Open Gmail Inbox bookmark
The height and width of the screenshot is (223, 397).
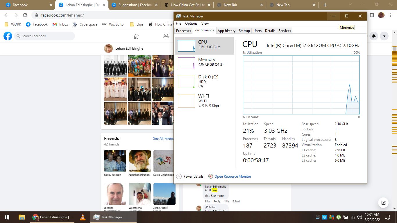[60, 24]
